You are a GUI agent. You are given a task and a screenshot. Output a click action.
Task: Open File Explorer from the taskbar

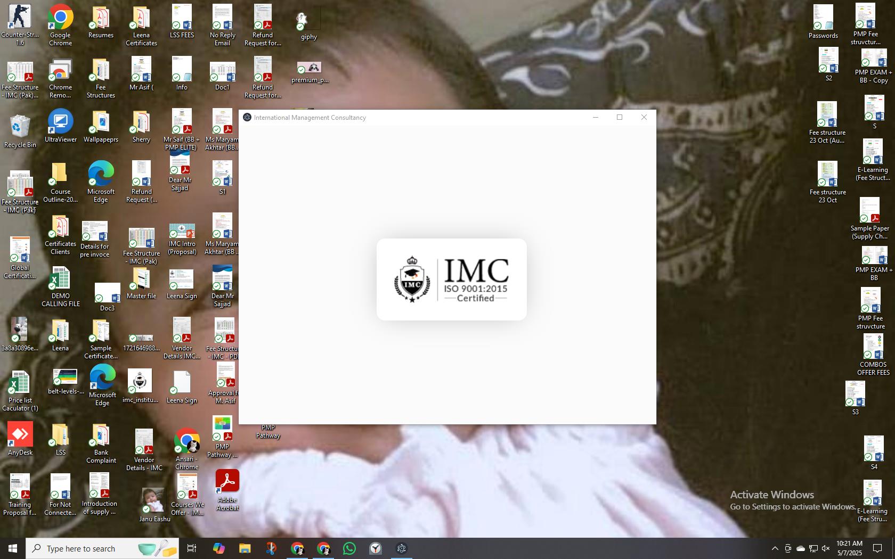[x=245, y=548]
